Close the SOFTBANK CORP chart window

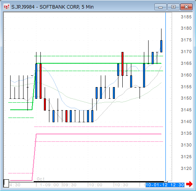(x=186, y=7)
